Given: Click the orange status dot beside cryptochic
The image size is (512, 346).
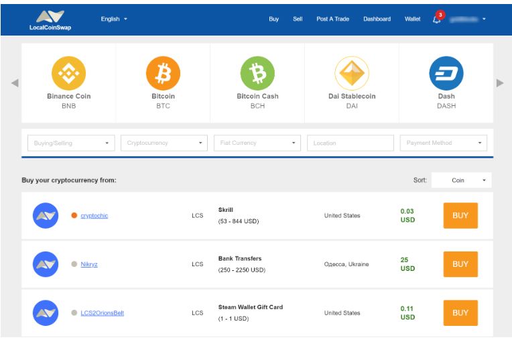Looking at the screenshot, I should 74,215.
